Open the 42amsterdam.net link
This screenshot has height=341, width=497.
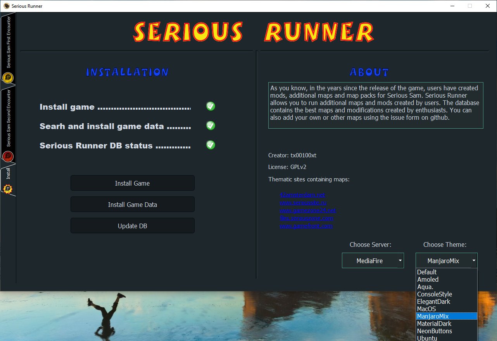coord(302,195)
